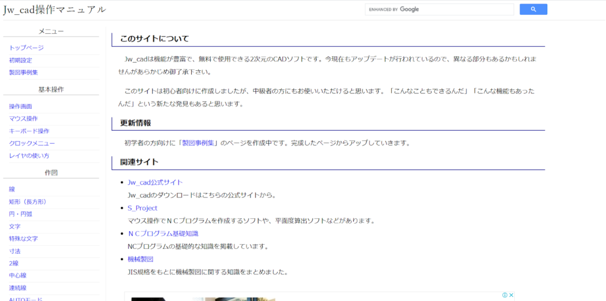Click the メニュー sidebar header
606x301 pixels.
click(51, 31)
